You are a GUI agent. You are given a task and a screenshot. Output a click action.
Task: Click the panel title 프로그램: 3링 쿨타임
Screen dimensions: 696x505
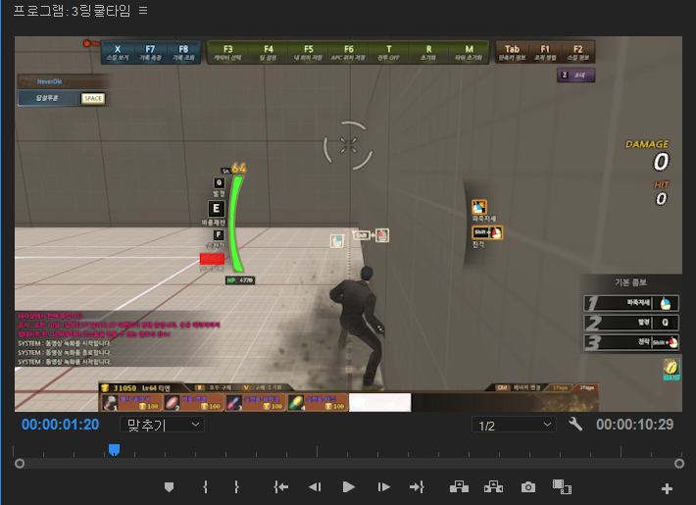click(x=72, y=10)
